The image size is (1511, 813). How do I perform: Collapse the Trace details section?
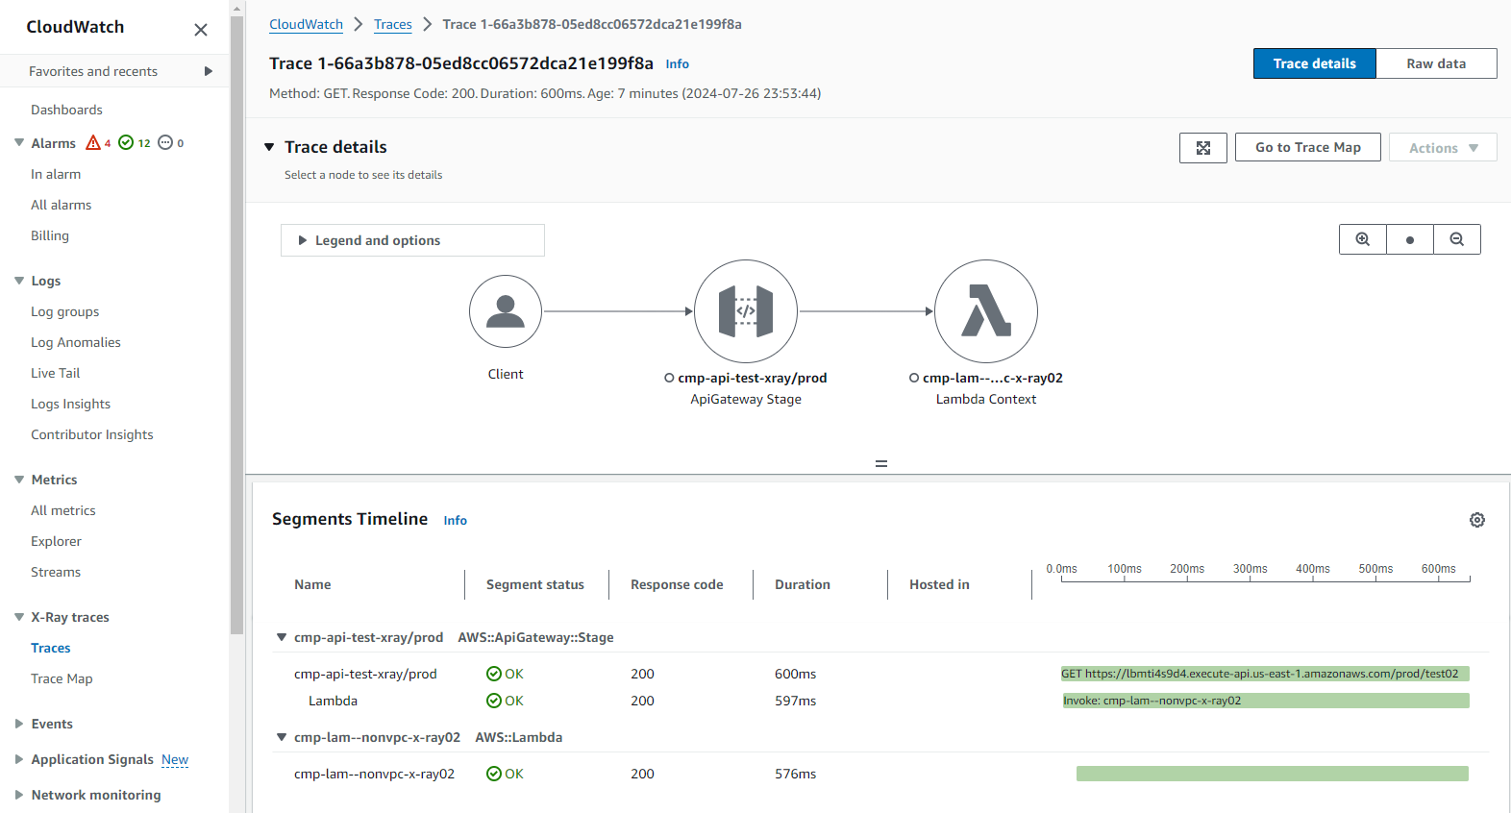click(x=270, y=147)
